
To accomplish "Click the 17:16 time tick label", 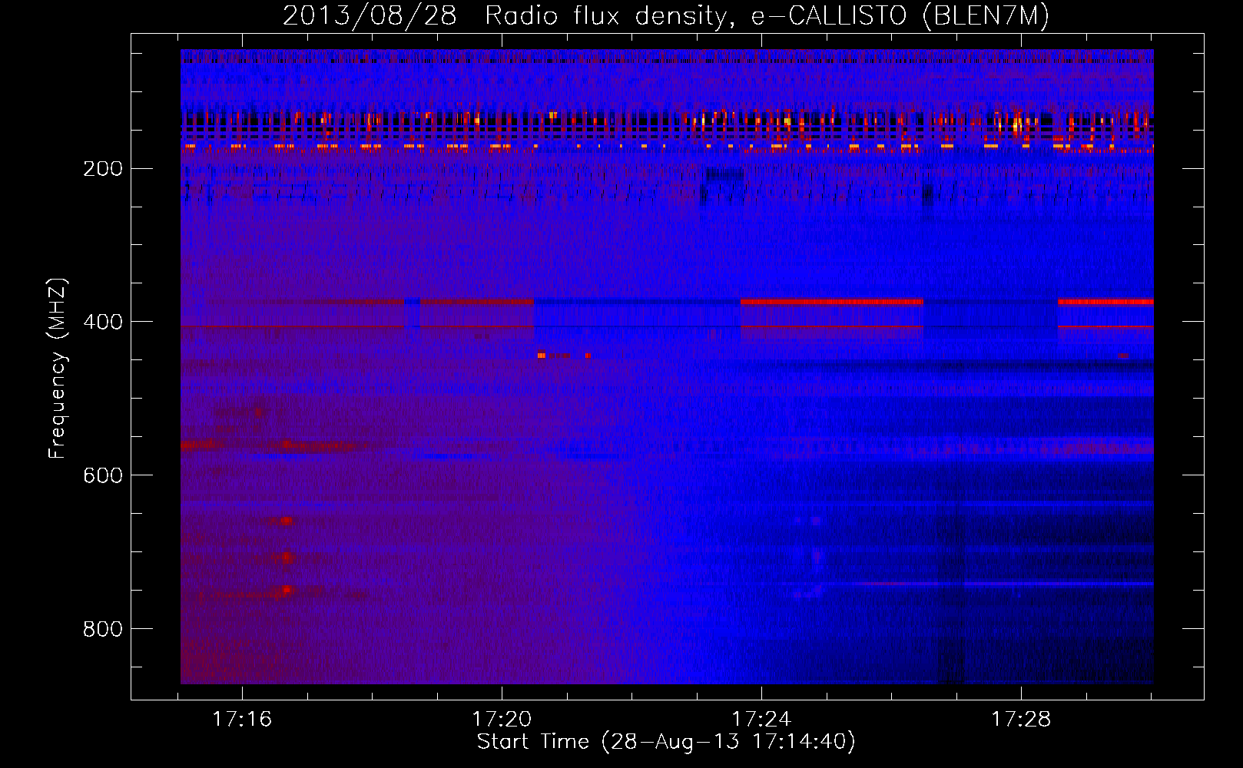I will point(242,719).
